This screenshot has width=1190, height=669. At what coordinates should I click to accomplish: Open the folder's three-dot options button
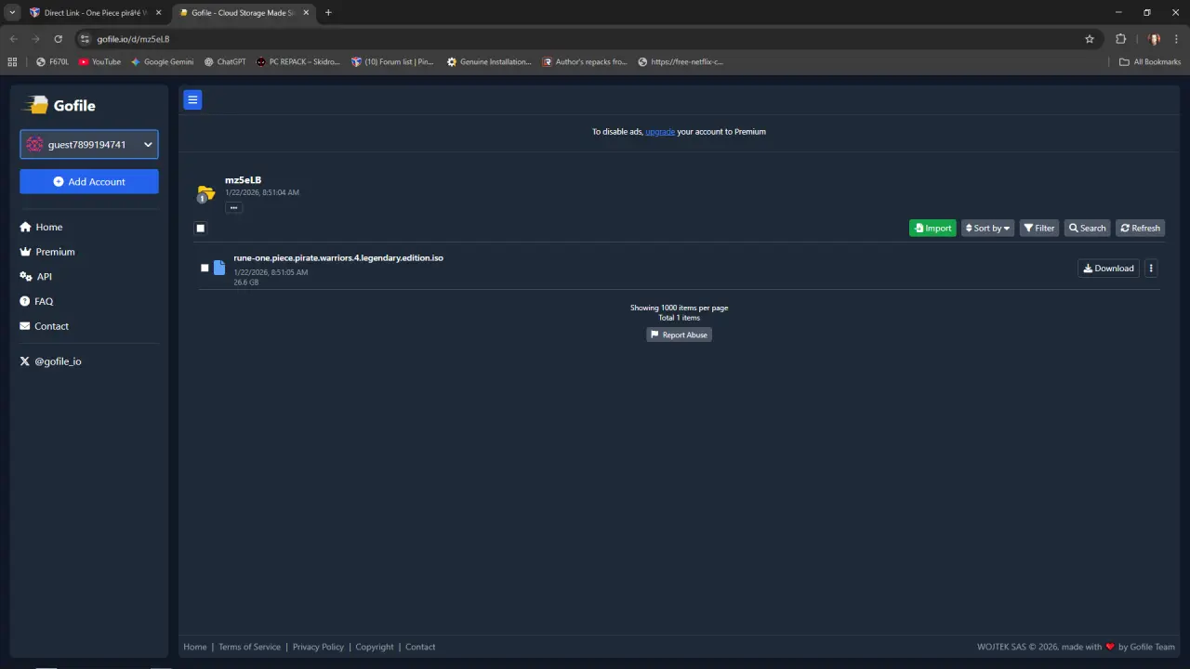pyautogui.click(x=233, y=207)
